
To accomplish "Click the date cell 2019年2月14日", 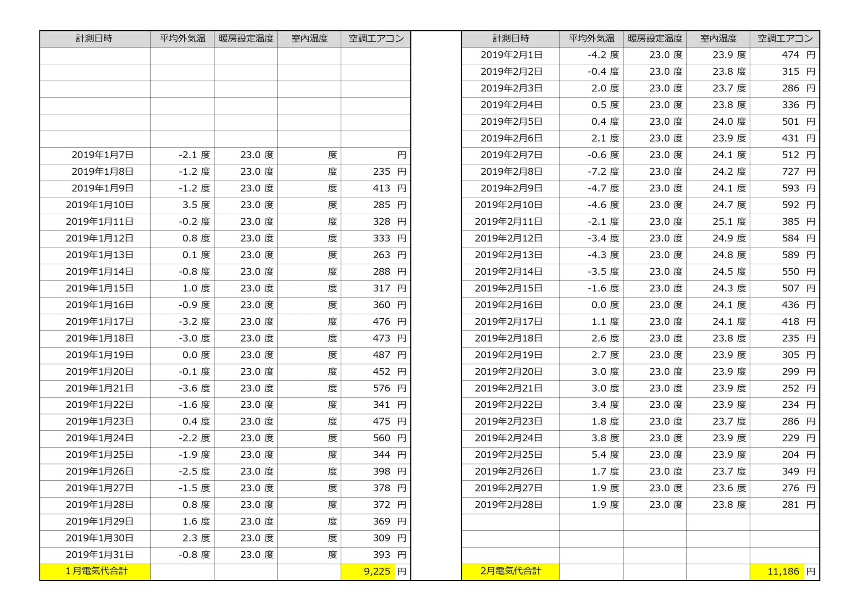I will pyautogui.click(x=511, y=272).
